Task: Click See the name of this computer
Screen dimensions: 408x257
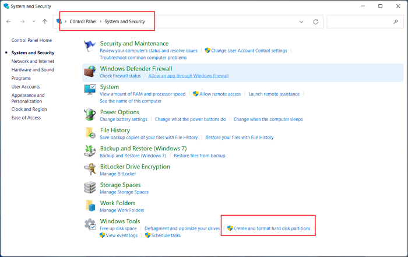Action: 131,101
